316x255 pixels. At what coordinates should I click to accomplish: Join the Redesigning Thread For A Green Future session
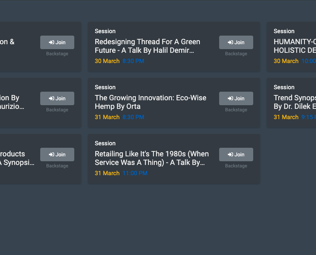pos(236,43)
